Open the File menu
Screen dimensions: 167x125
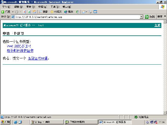[6, 7]
